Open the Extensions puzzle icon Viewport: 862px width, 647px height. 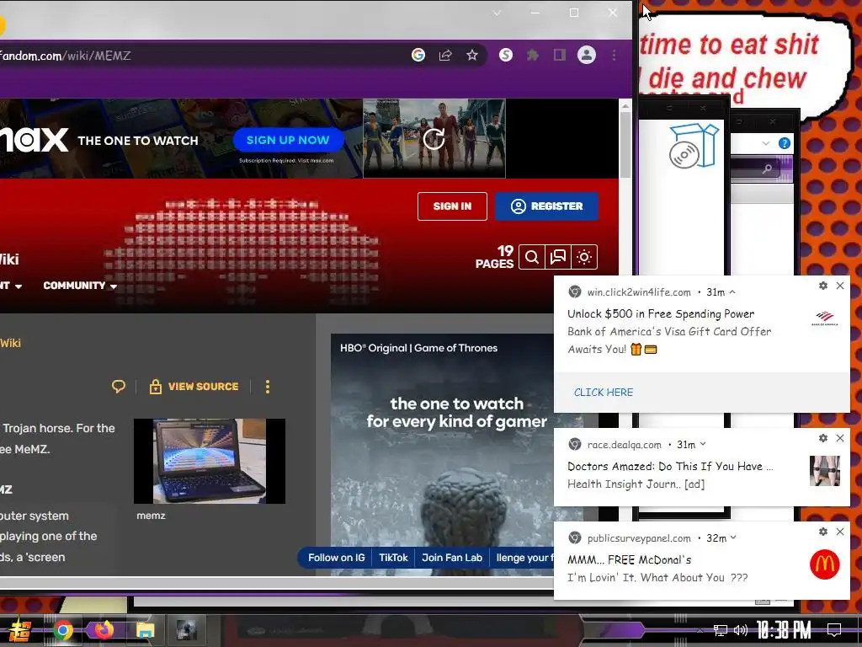pos(533,55)
